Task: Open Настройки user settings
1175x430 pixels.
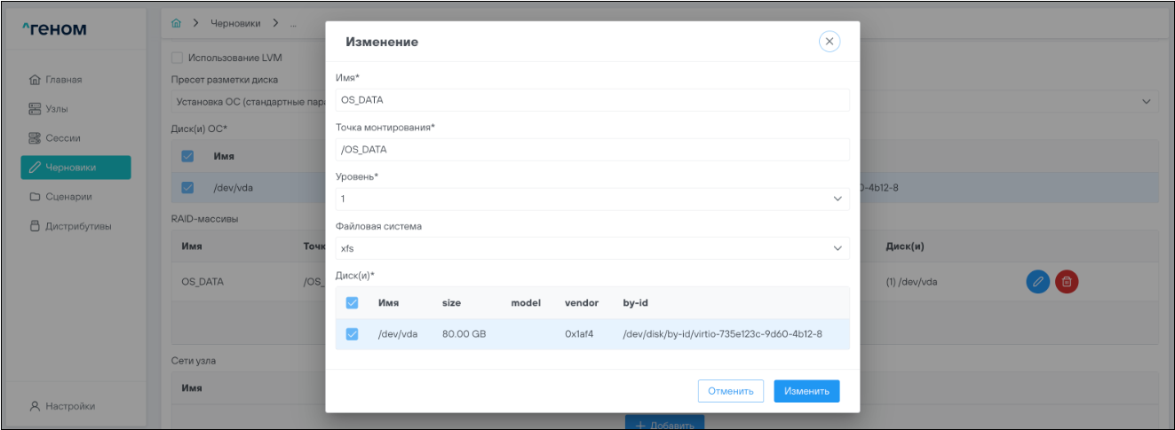Action: pyautogui.click(x=68, y=406)
